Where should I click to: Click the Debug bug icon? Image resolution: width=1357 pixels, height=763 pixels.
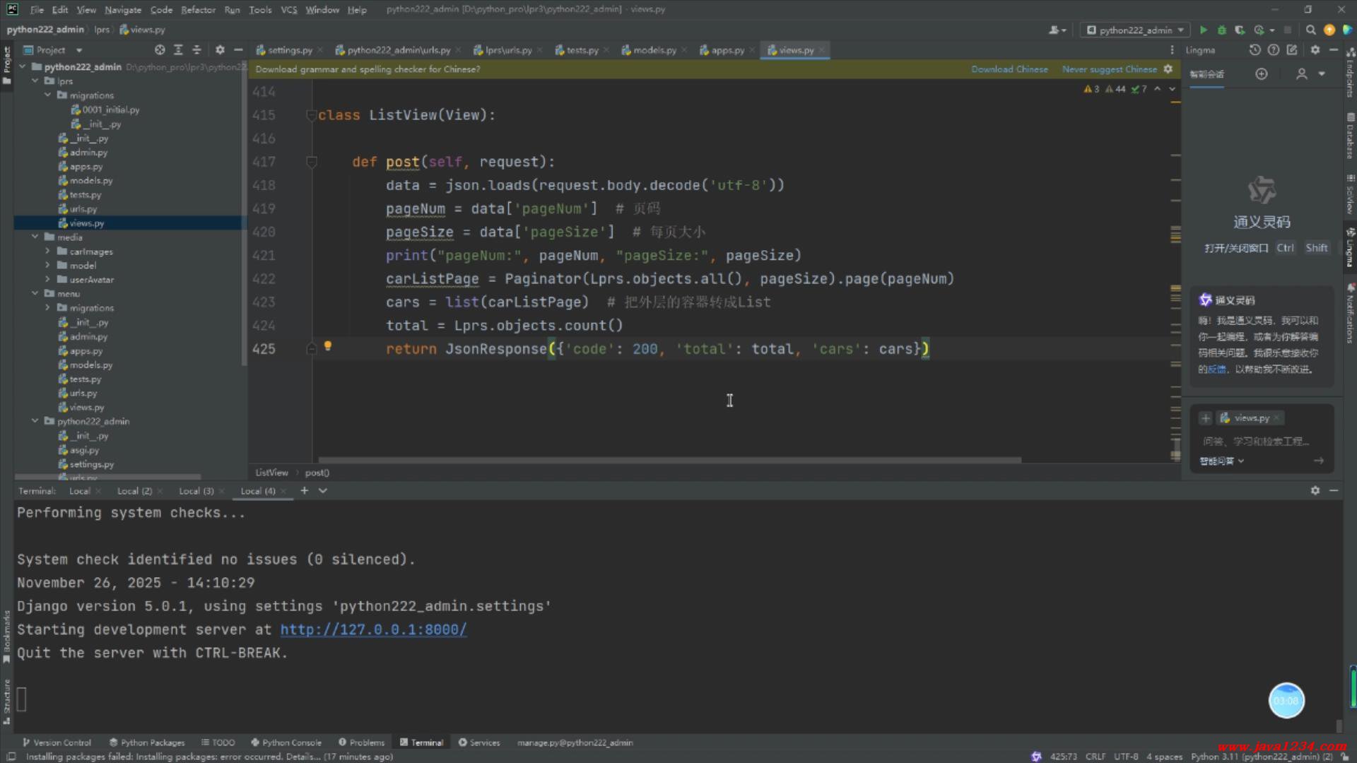(x=1221, y=30)
